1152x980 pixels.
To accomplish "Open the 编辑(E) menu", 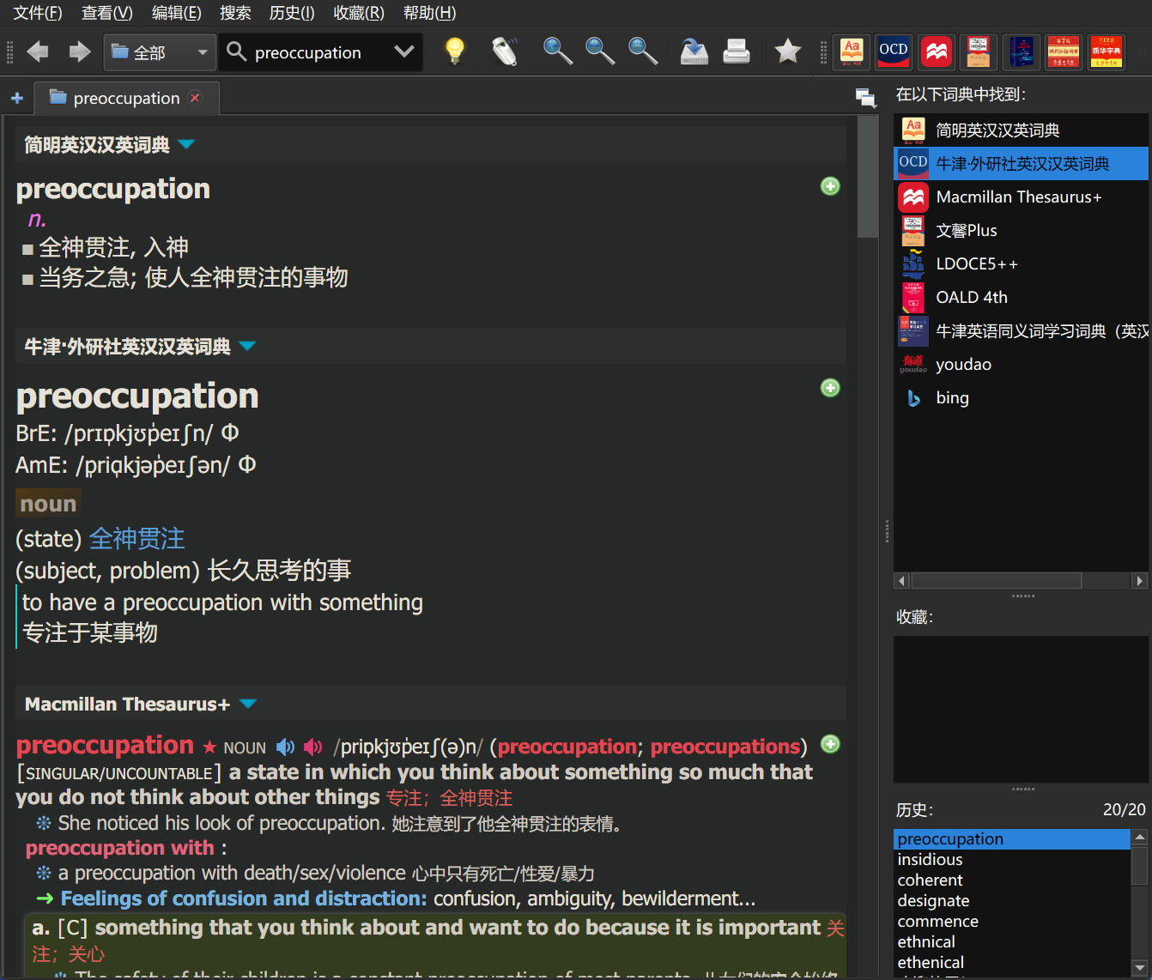I will tap(177, 13).
